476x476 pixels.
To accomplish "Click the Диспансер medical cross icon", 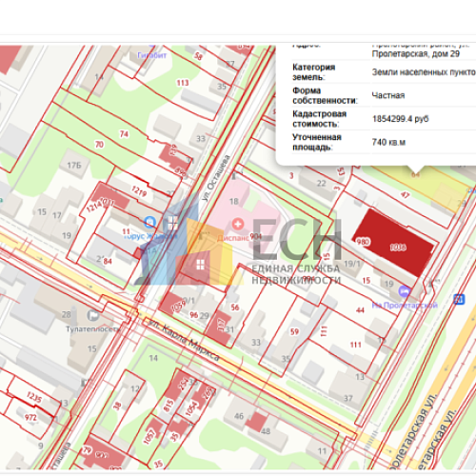I will coord(238,224).
